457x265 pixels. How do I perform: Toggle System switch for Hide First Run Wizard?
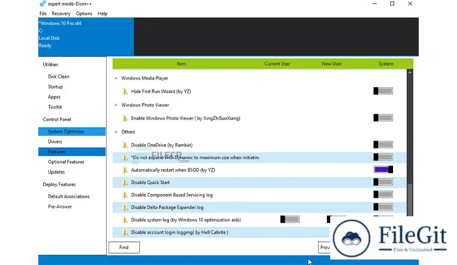coord(383,91)
